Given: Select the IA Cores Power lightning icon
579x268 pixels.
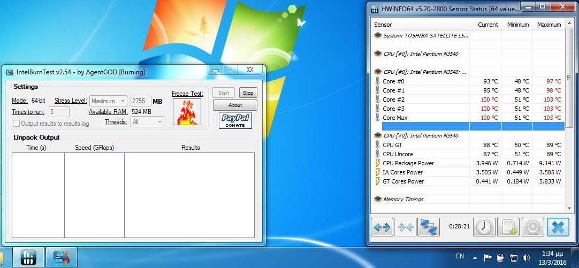Looking at the screenshot, I should (377, 172).
